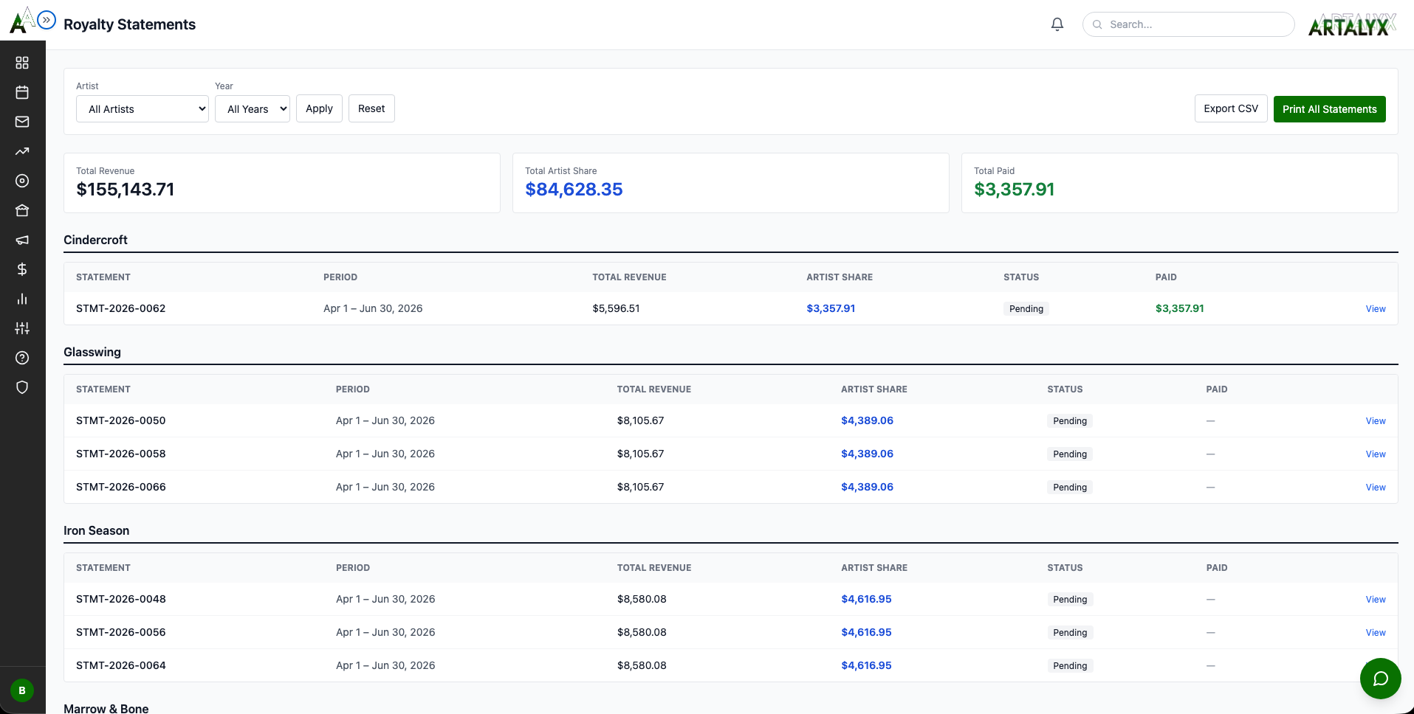View statement STMT-2026-0062

click(1375, 309)
